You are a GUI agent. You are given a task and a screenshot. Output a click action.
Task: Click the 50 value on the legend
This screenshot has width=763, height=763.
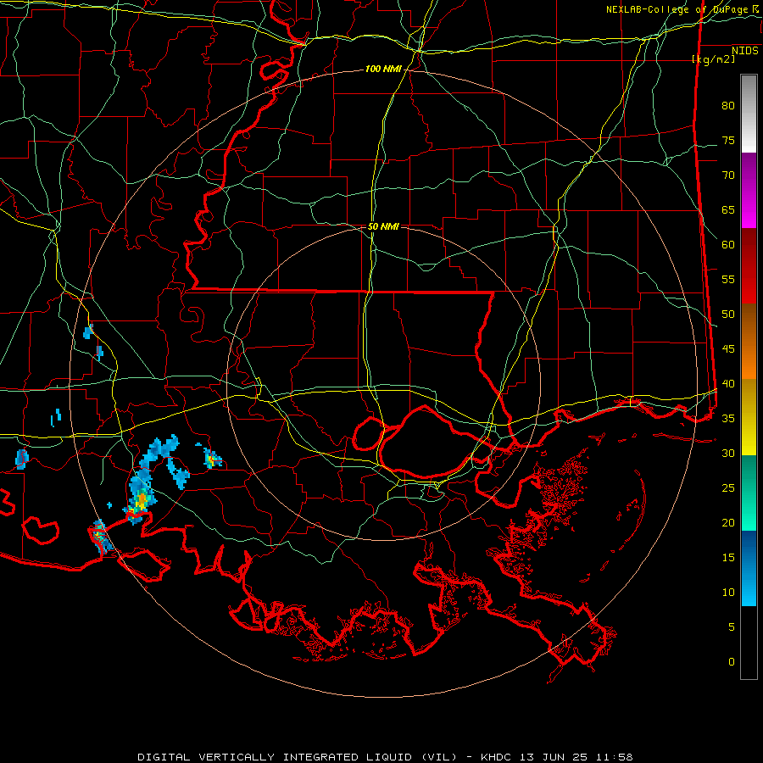(728, 315)
